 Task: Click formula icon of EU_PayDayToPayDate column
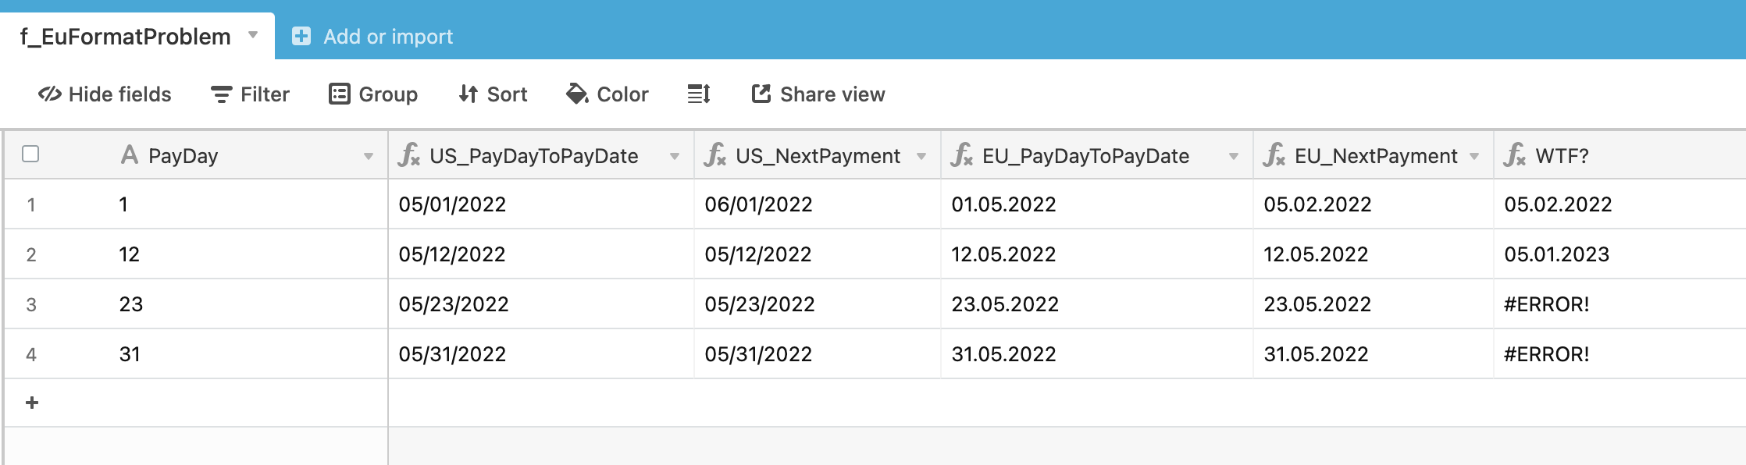[x=962, y=154]
